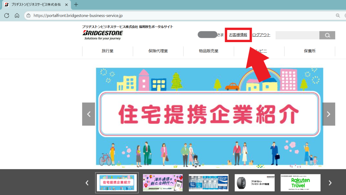Click the site search magnifier button
The height and width of the screenshot is (195, 346).
coord(327,35)
